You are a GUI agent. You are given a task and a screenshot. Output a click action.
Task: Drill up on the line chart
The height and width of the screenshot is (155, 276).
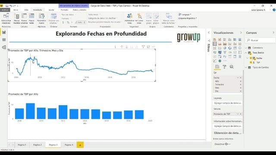[122, 47]
